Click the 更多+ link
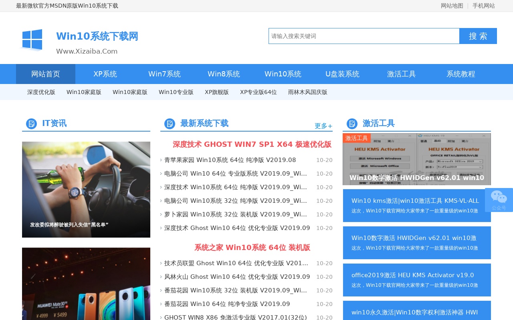The width and height of the screenshot is (513, 320). [323, 126]
